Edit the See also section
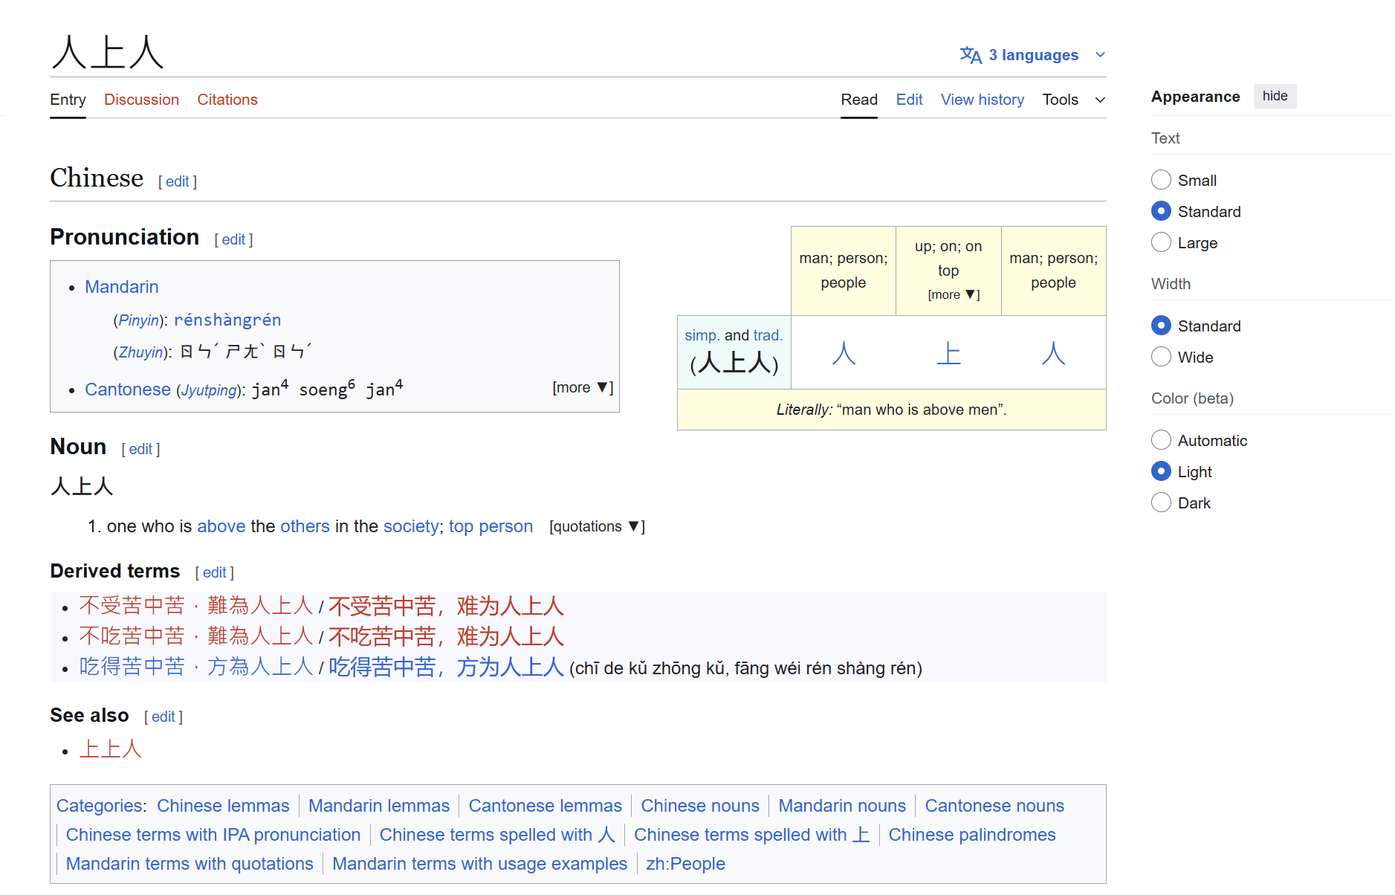 [x=164, y=717]
